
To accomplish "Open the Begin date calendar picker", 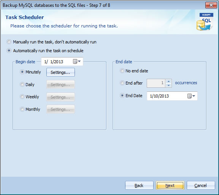I will tap(77, 61).
